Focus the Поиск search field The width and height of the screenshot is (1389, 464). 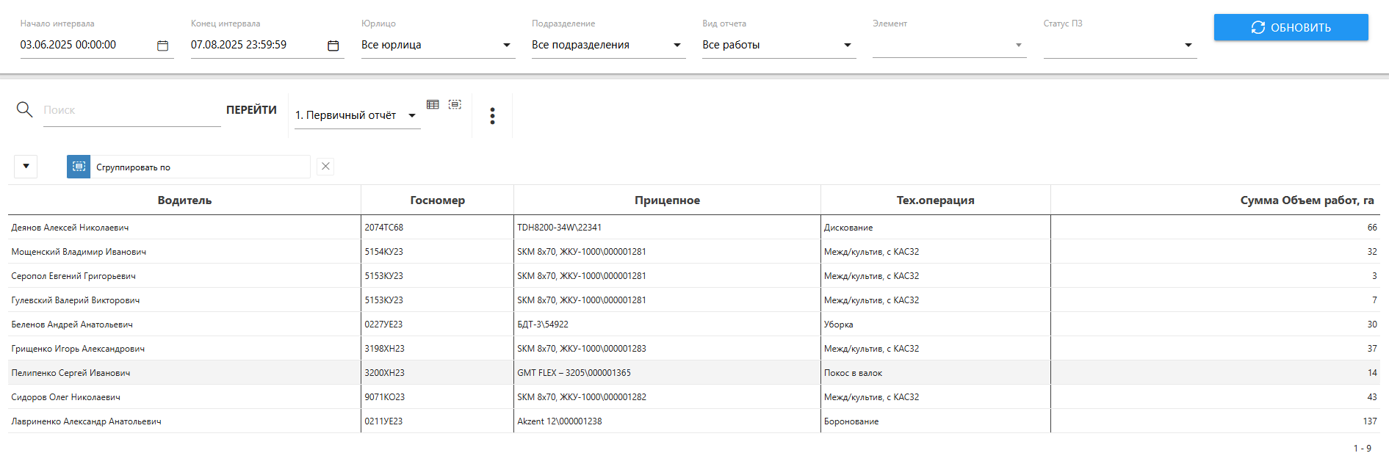[x=131, y=110]
